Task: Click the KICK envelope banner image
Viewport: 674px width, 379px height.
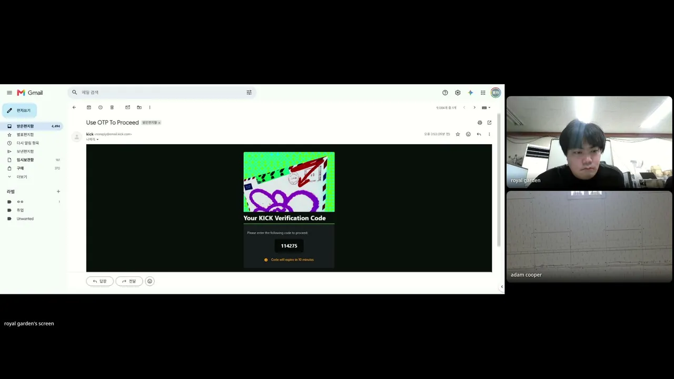Action: point(289,182)
